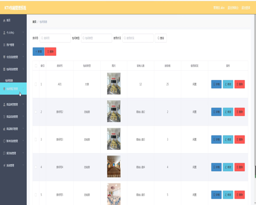Collapse the 包间信息管理 menu chevron

(23, 69)
